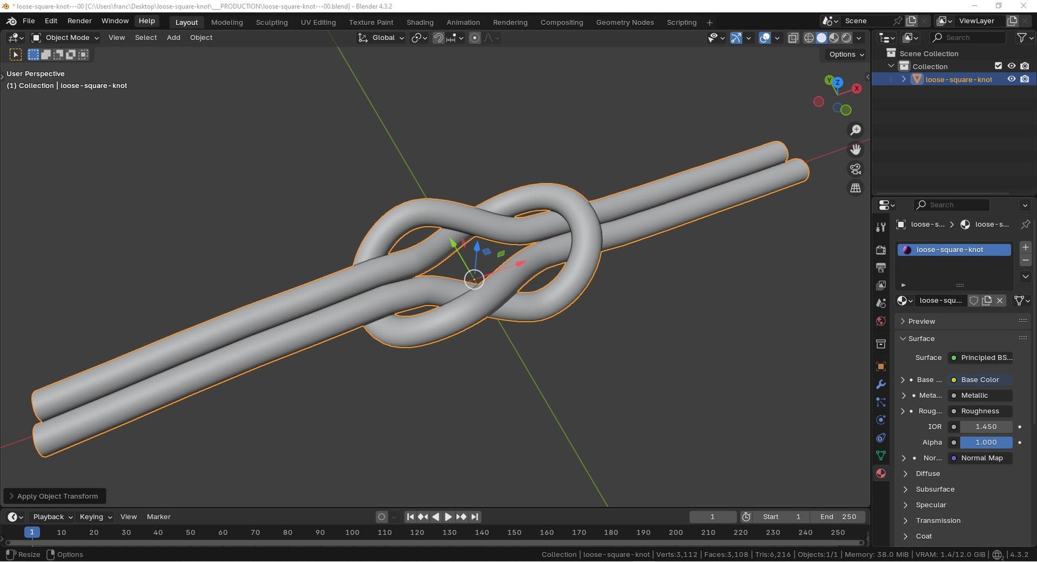
Task: Toggle snapping magnet in header
Action: pyautogui.click(x=438, y=38)
